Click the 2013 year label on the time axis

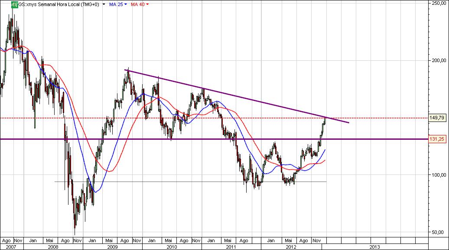374,247
